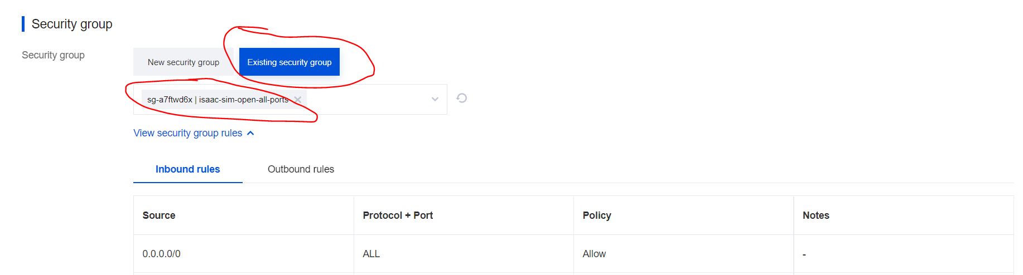Select Existing security group option
This screenshot has height=275, width=1023.
click(289, 62)
